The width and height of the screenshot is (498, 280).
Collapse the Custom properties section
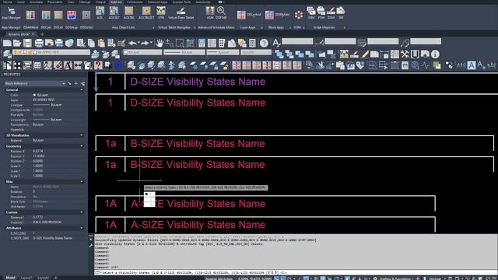[82, 212]
